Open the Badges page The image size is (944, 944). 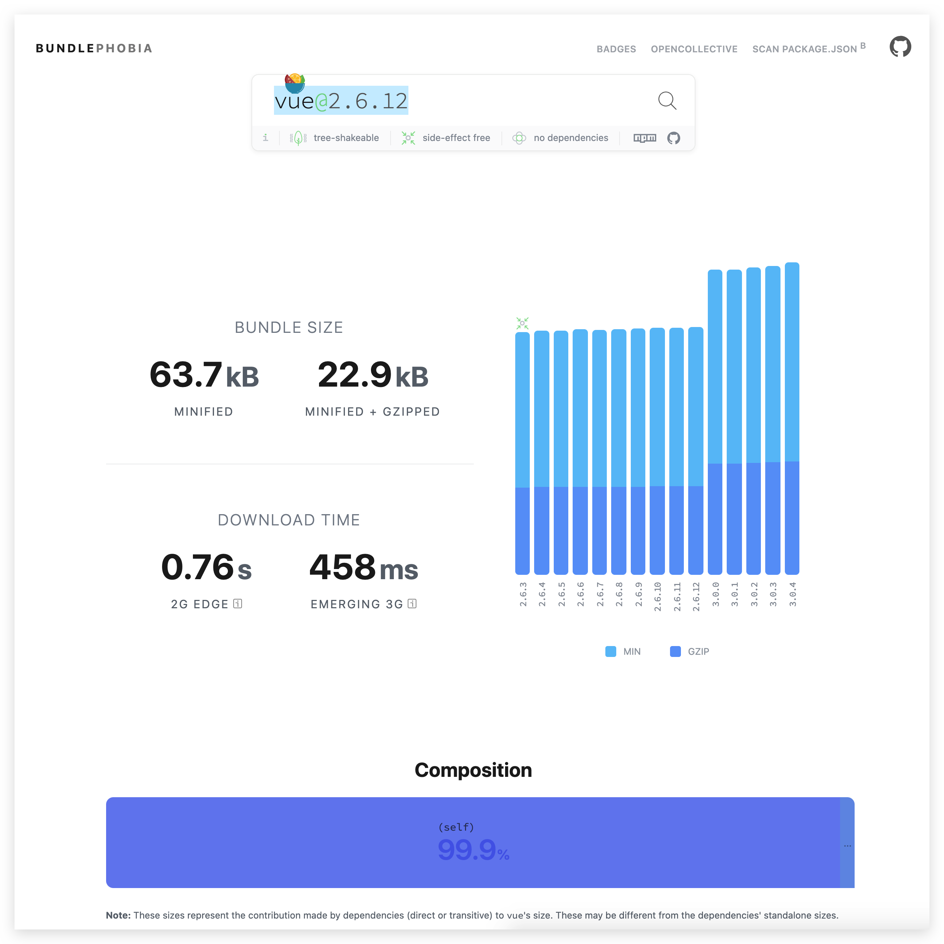point(616,49)
